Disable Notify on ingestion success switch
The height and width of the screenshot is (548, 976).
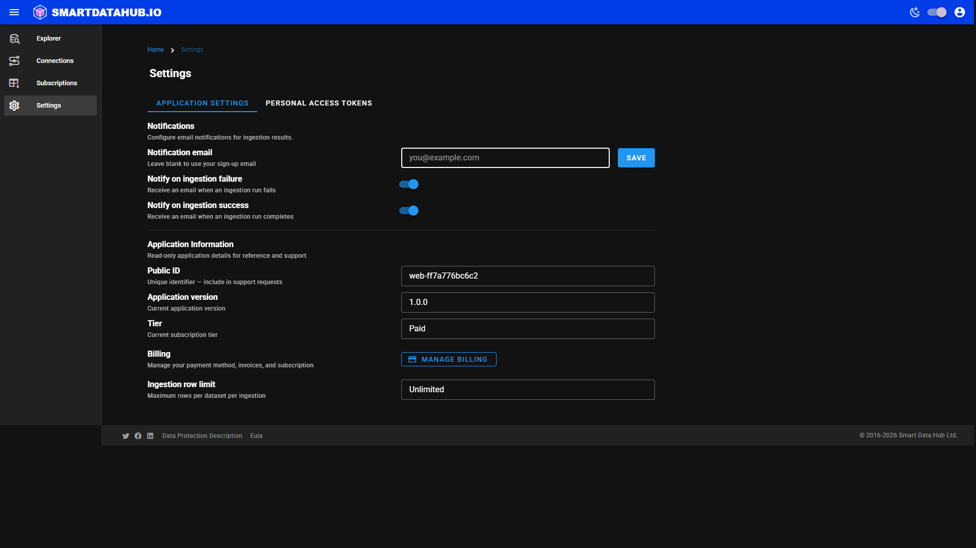tap(409, 211)
